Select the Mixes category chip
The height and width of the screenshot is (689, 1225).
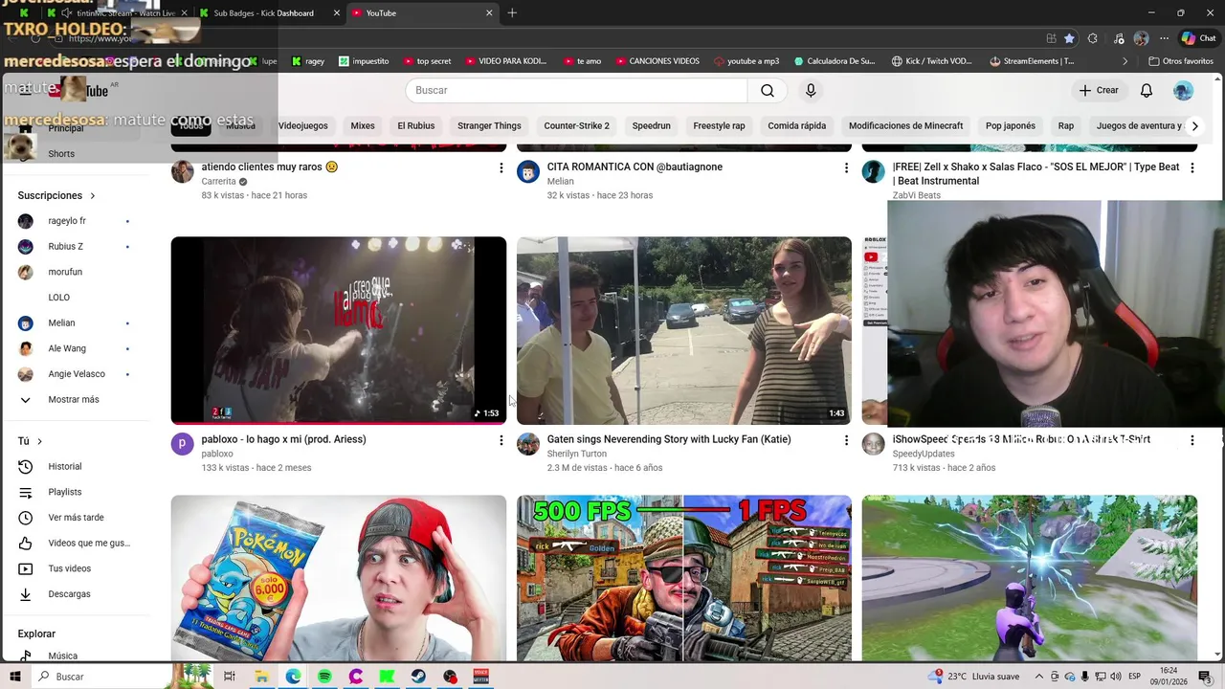click(363, 126)
